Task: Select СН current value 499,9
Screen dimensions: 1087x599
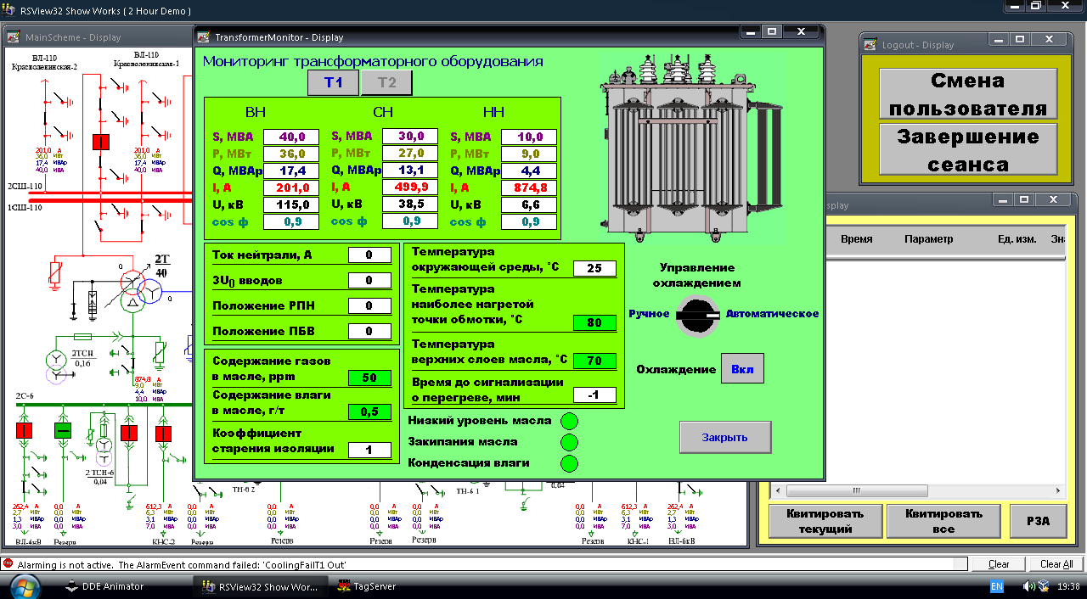Action: [410, 188]
